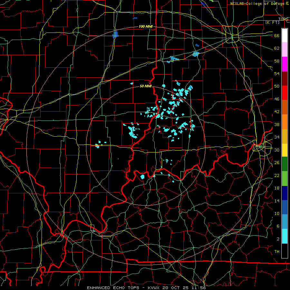Click the legend value 66
This screenshot has width=290, height=290.
tap(277, 35)
